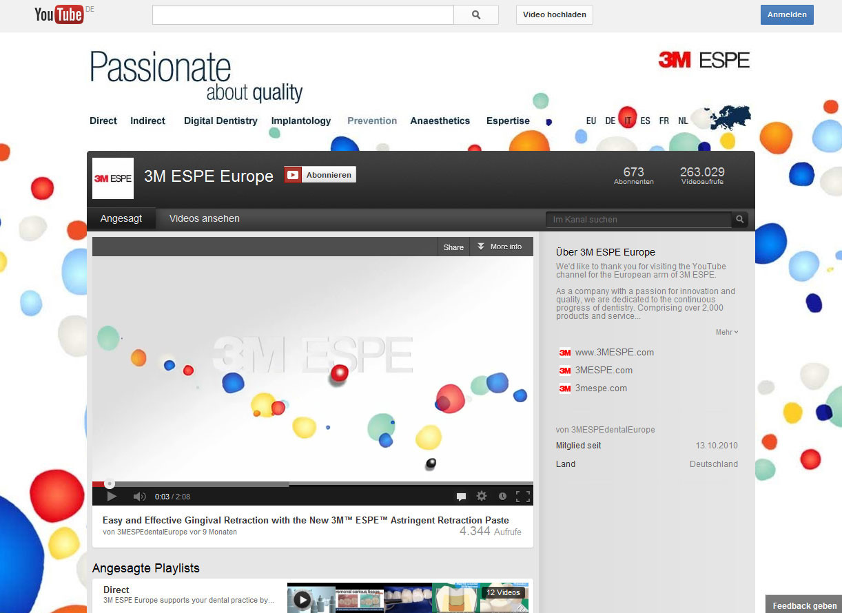Open the 3M ESPE logo in the banner
The height and width of the screenshot is (613, 842).
(704, 60)
